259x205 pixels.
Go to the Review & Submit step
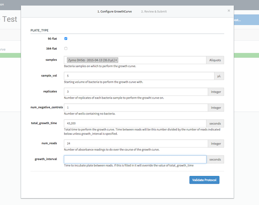click(154, 11)
